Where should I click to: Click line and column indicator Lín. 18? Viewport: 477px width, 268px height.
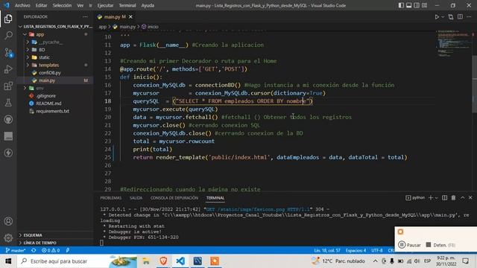[x=327, y=250]
